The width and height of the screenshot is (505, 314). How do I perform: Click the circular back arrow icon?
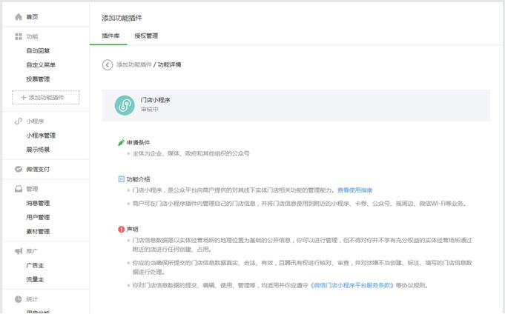pos(108,64)
